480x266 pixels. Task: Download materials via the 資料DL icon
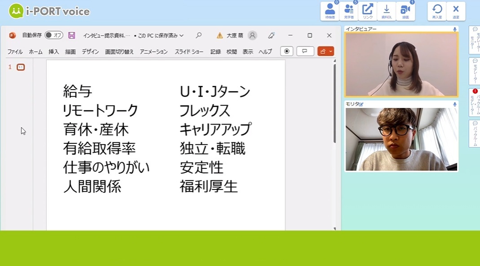387,10
